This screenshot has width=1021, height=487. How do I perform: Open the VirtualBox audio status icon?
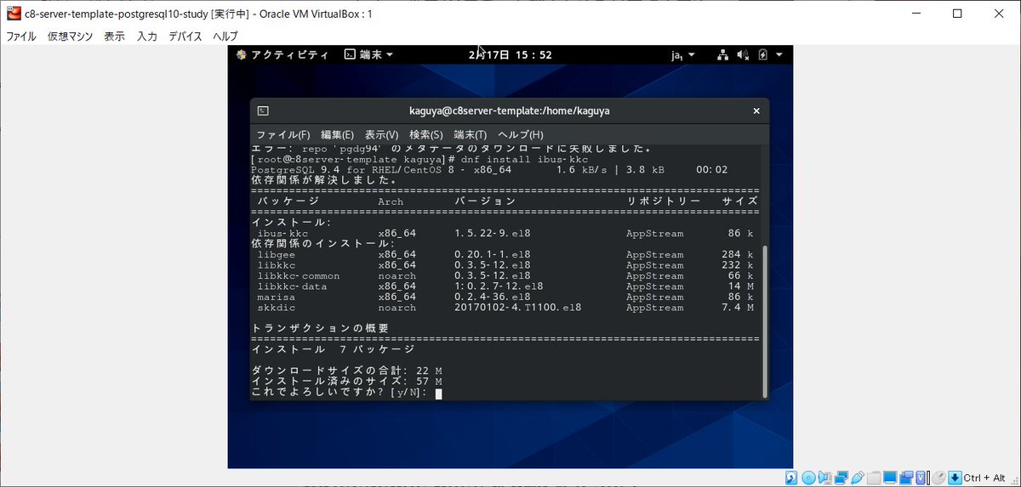[x=824, y=478]
